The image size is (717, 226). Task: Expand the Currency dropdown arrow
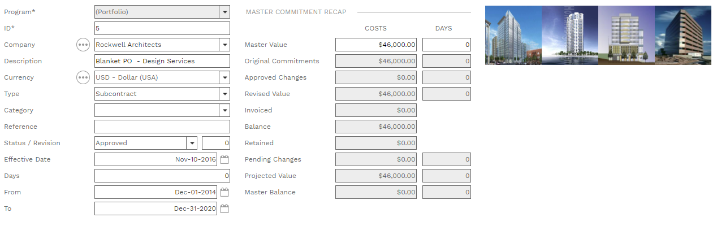pyautogui.click(x=225, y=77)
